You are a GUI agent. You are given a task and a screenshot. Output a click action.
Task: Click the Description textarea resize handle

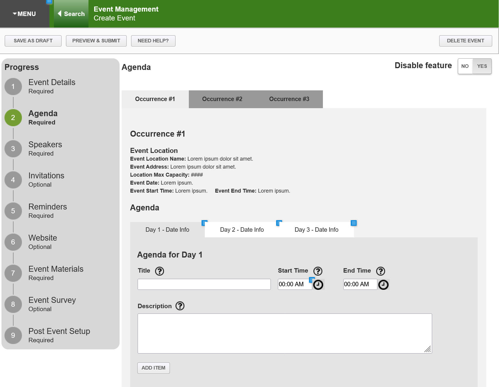[428, 349]
